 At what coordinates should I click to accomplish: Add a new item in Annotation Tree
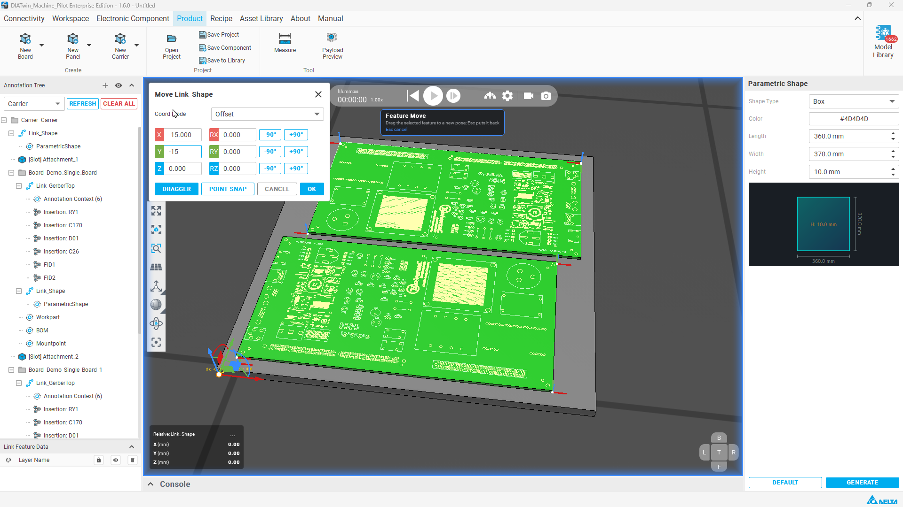click(x=105, y=85)
